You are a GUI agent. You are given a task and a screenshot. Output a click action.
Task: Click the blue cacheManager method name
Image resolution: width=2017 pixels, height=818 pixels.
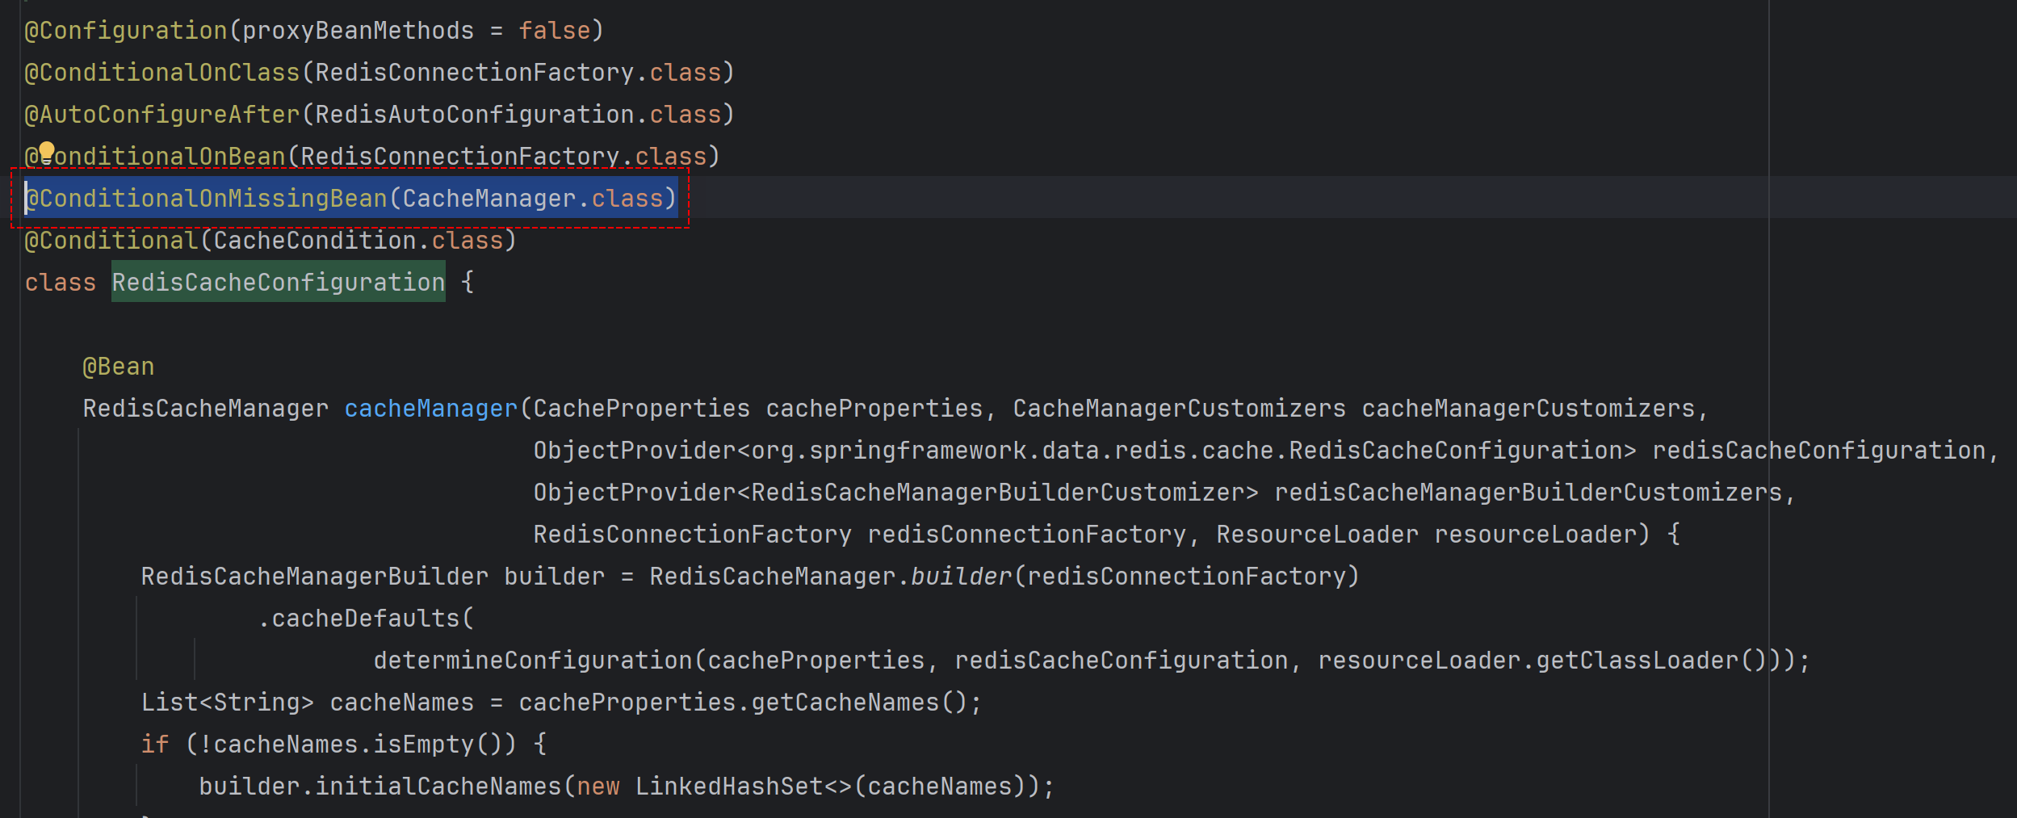coord(430,409)
